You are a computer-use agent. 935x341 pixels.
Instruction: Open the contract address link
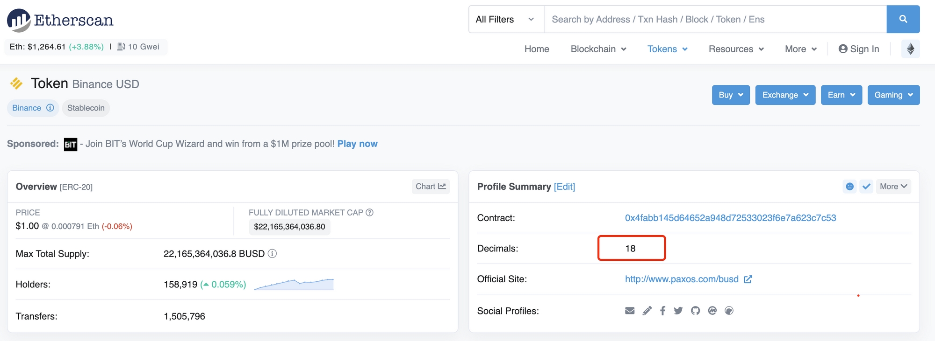coord(730,218)
